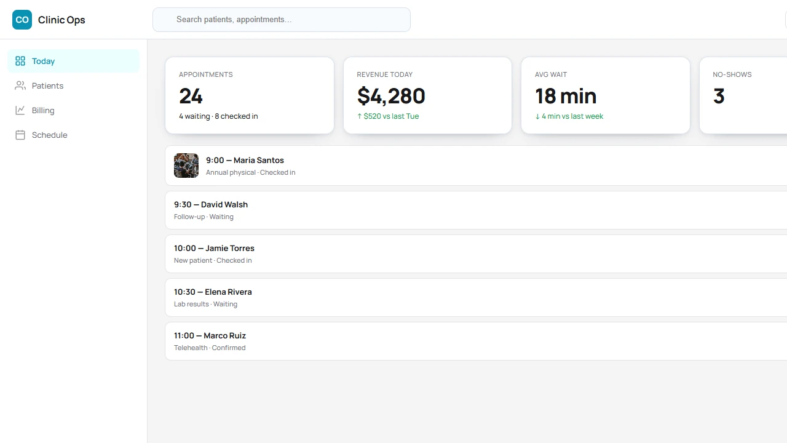Click 'Telehealth · Confirmed' subtitle
Viewport: 787px width, 443px height.
[x=210, y=348]
